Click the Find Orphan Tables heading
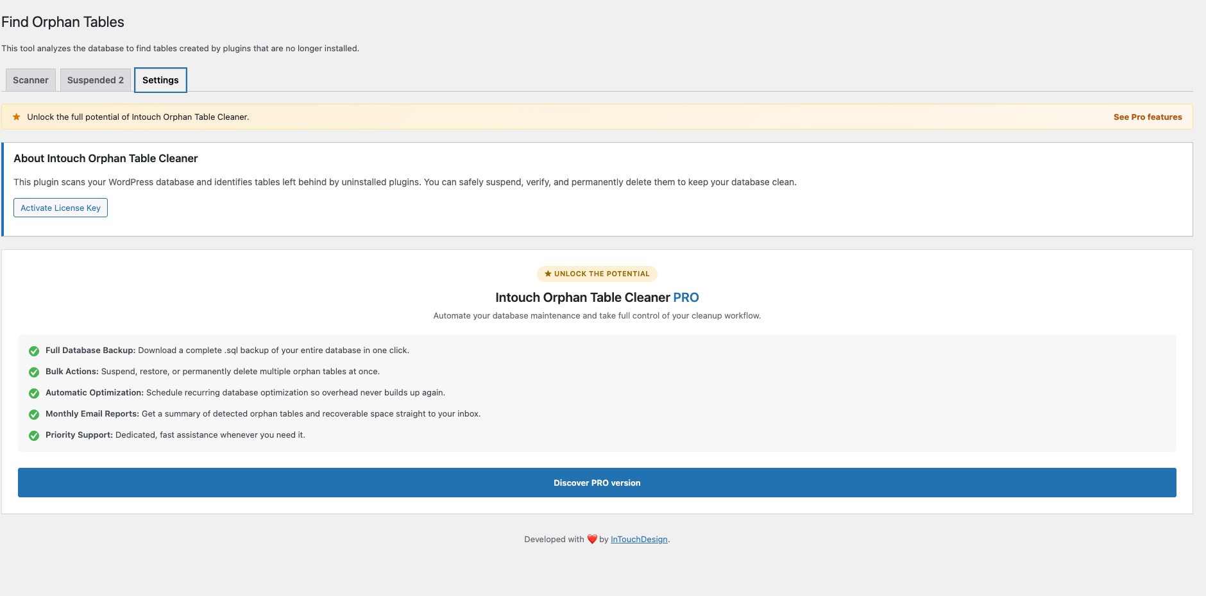Image resolution: width=1206 pixels, height=596 pixels. (x=63, y=22)
